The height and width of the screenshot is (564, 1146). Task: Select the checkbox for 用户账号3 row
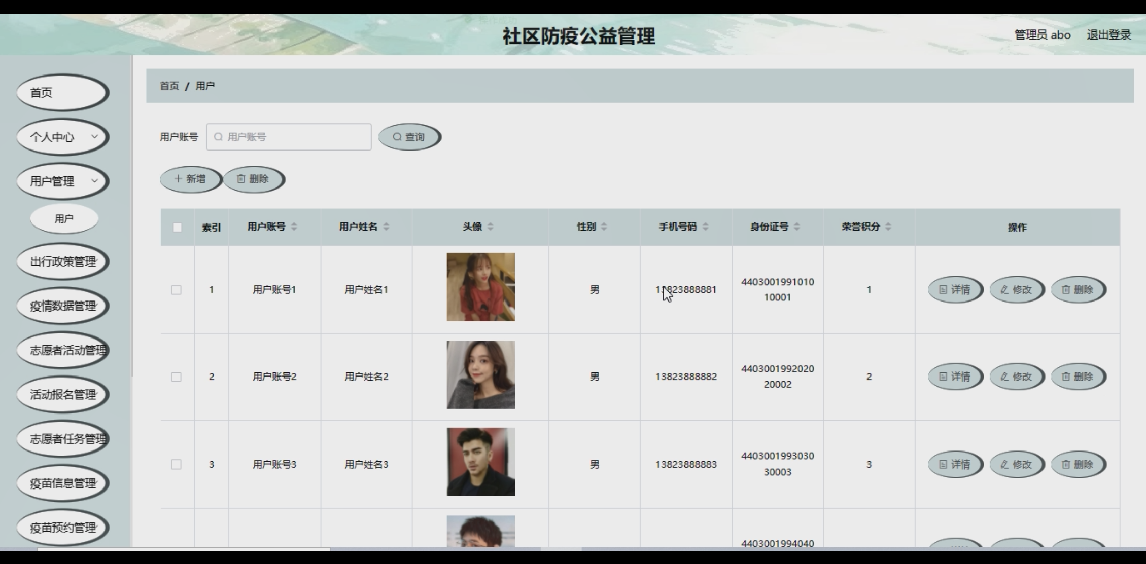click(176, 464)
